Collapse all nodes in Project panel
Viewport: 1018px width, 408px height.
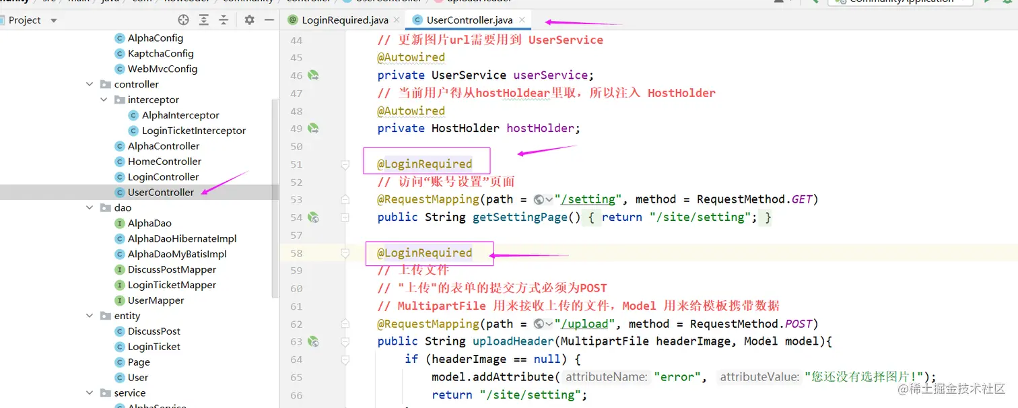pos(224,20)
